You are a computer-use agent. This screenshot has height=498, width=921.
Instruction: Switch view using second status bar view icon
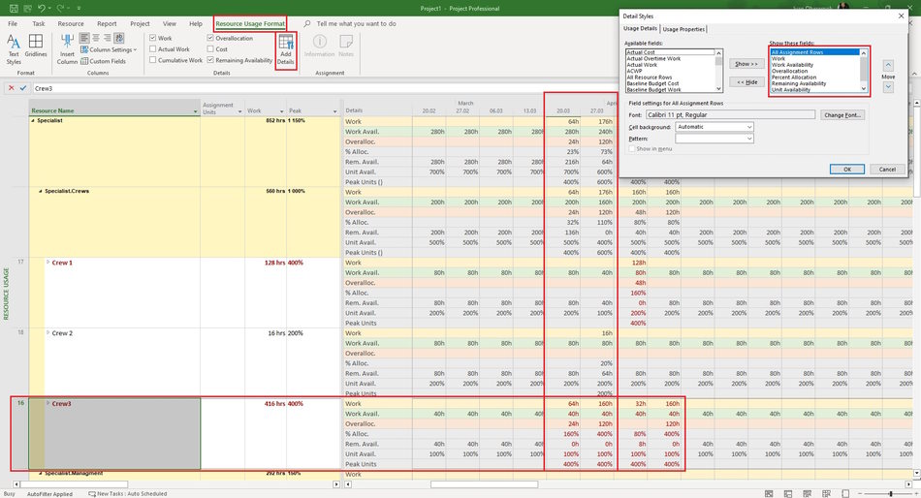(x=788, y=494)
